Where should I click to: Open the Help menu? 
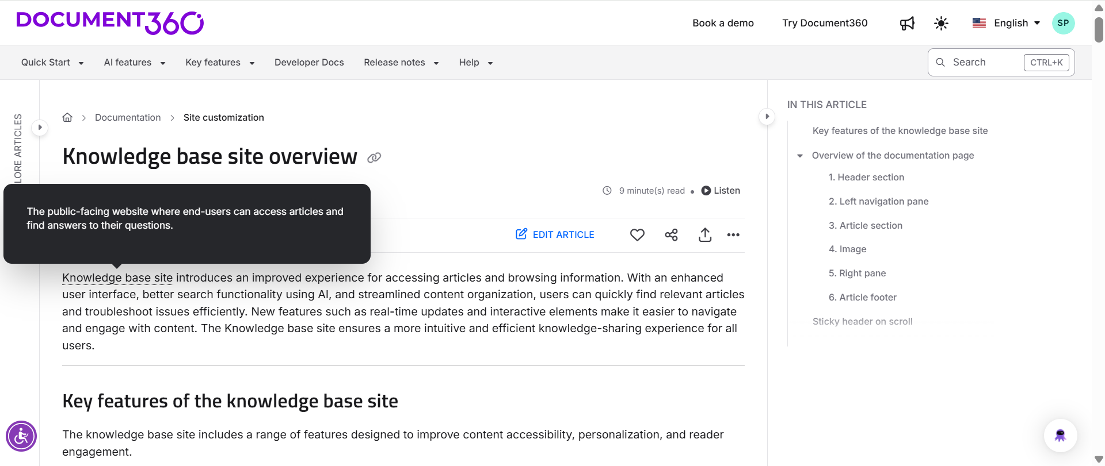476,62
